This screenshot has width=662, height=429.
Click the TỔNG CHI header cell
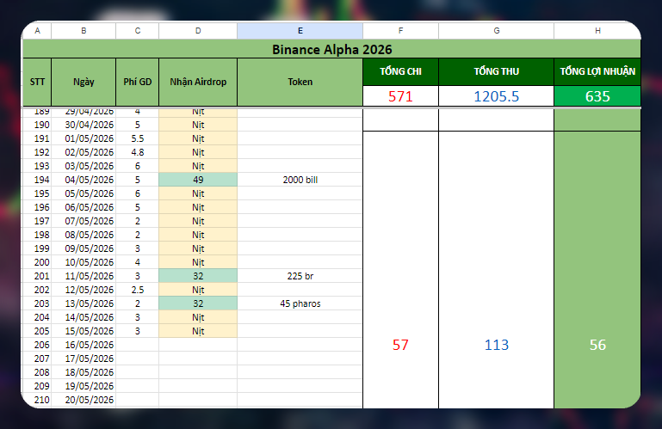tap(400, 71)
